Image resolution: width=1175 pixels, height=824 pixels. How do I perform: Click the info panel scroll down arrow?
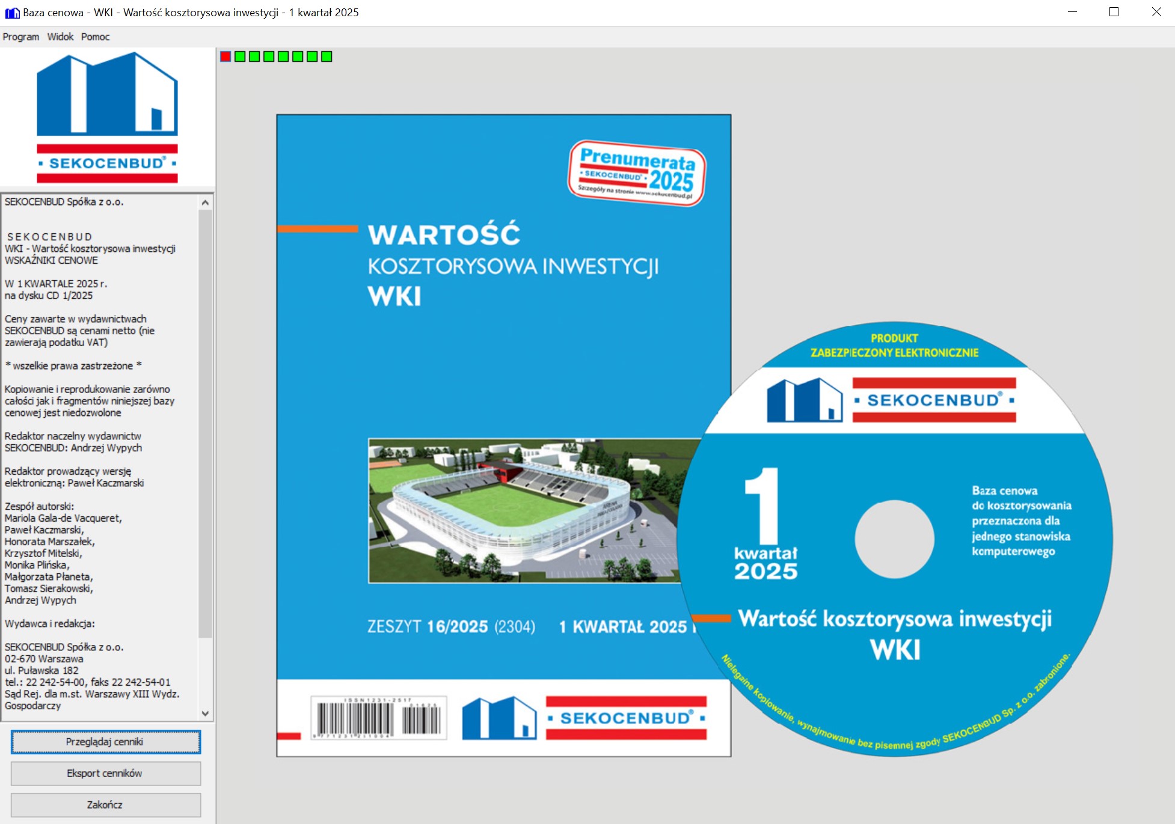(x=205, y=713)
